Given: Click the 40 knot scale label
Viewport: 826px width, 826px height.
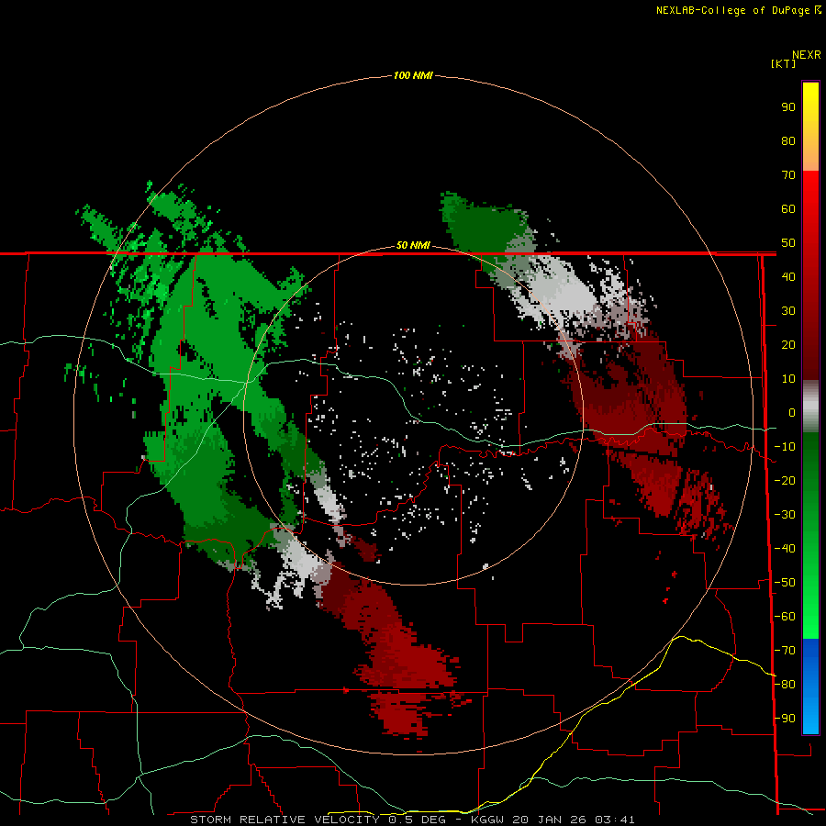Looking at the screenshot, I should tap(788, 276).
